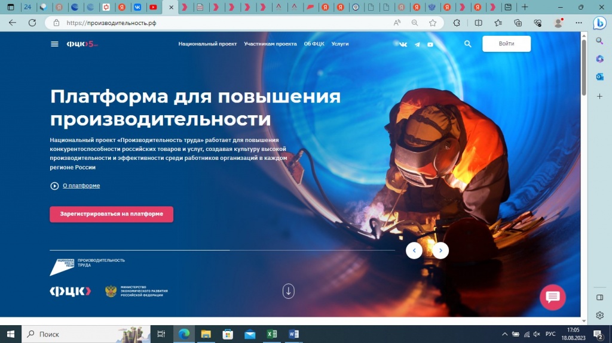
Task: Open the О платформе video link
Action: (x=81, y=186)
